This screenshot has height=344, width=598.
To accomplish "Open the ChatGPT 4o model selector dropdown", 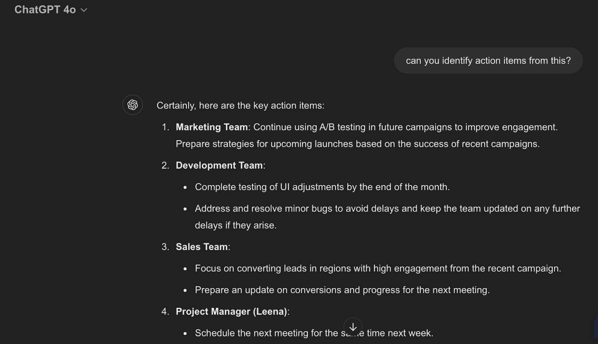I will click(51, 9).
